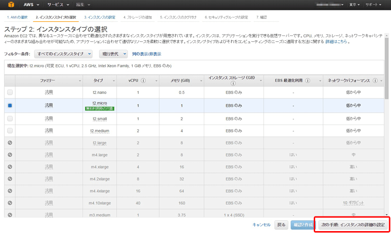Select the t2.nano instance checkbox
Screen dimensions: 391x233
[10, 92]
